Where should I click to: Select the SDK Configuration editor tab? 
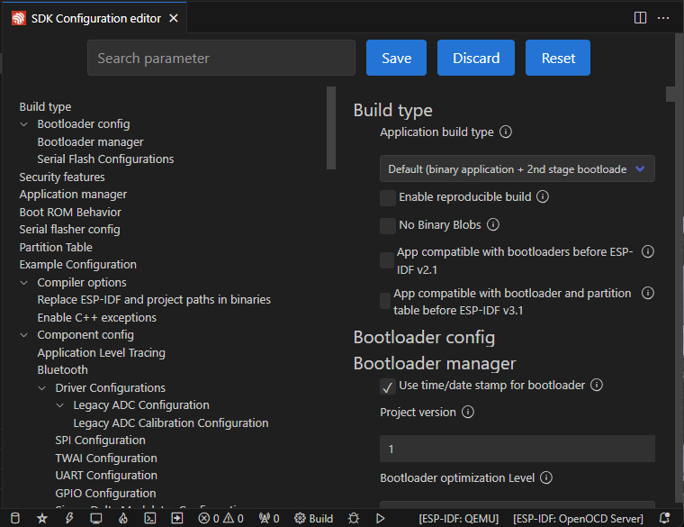(95, 18)
